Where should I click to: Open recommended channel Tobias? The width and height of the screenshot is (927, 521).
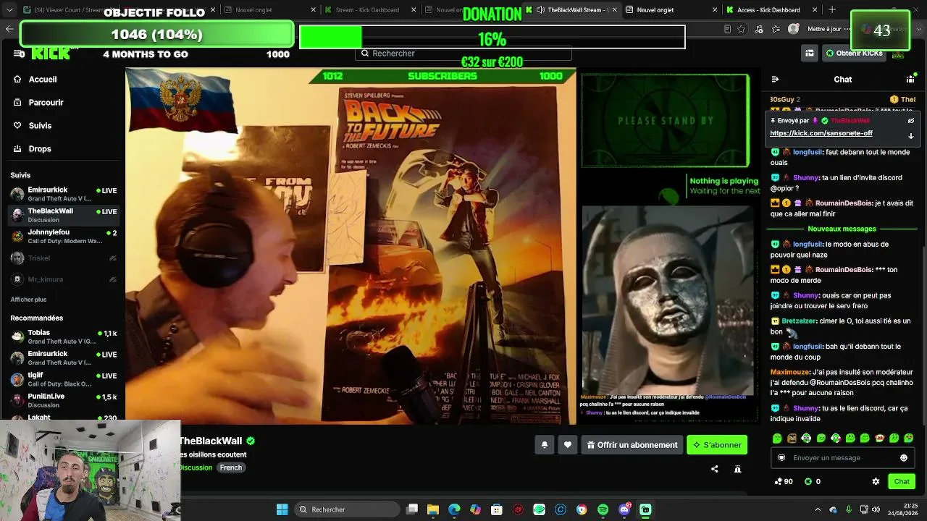(64, 336)
